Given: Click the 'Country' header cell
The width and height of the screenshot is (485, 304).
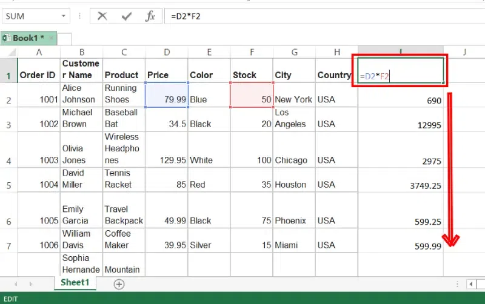Looking at the screenshot, I should (337, 70).
